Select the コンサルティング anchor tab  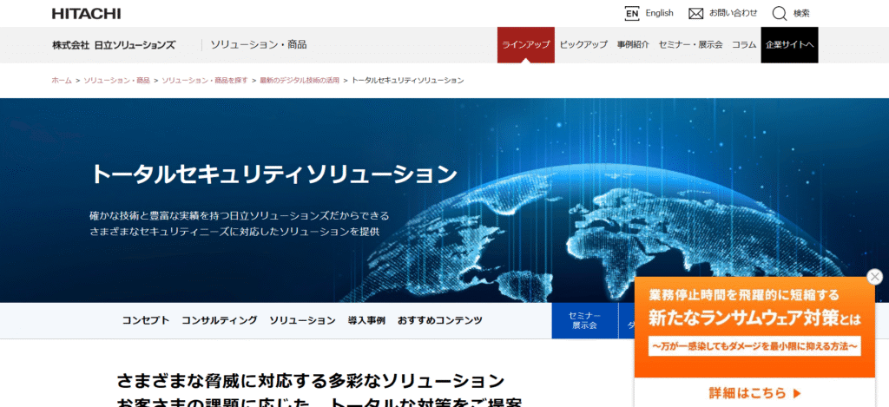[x=220, y=320]
